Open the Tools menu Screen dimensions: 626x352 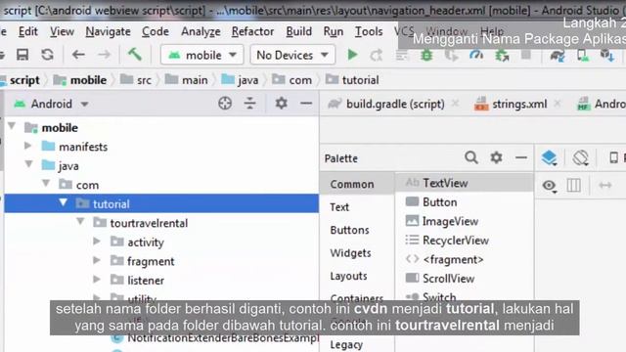369,31
